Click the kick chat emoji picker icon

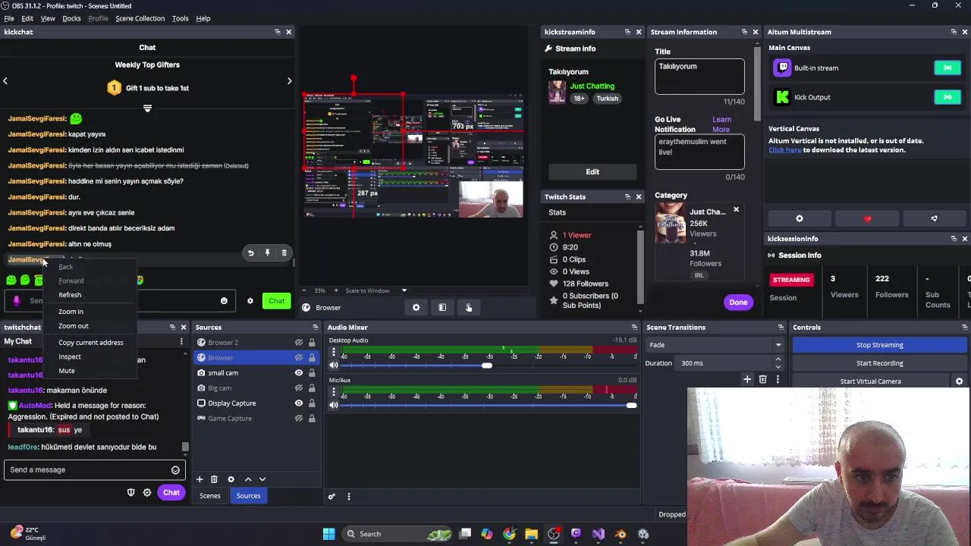pos(224,301)
